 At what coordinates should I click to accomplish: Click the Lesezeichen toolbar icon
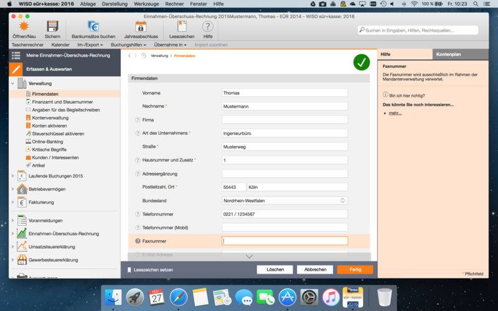[182, 26]
